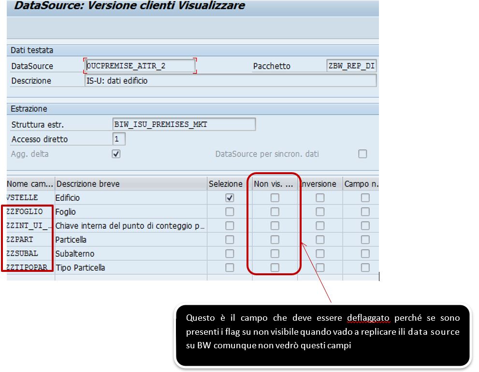Check Selezione for ZZTIPOPAR row
Screen dimensions: 479x372
click(230, 268)
